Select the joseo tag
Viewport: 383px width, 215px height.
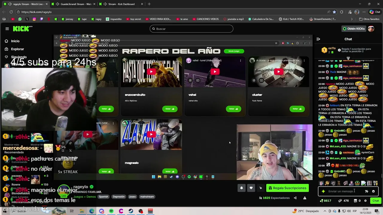[133, 197]
